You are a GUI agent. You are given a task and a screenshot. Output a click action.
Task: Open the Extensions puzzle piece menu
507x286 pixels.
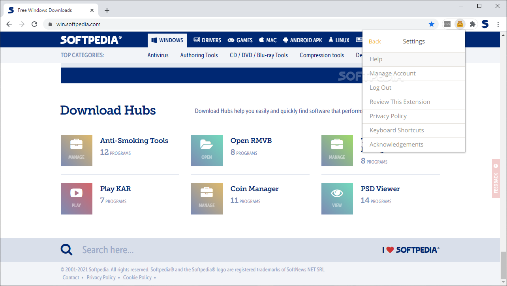click(x=472, y=24)
